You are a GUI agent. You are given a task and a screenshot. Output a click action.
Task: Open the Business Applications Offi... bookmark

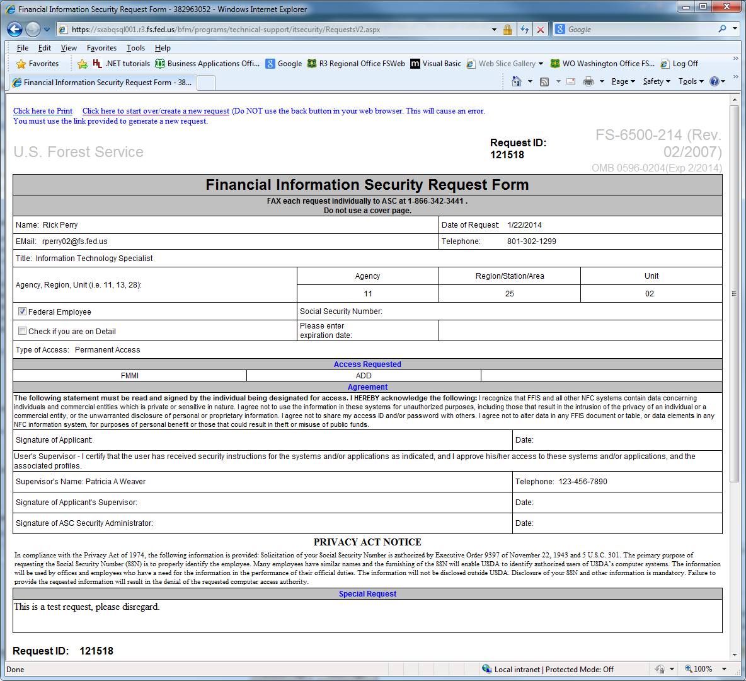click(x=207, y=64)
